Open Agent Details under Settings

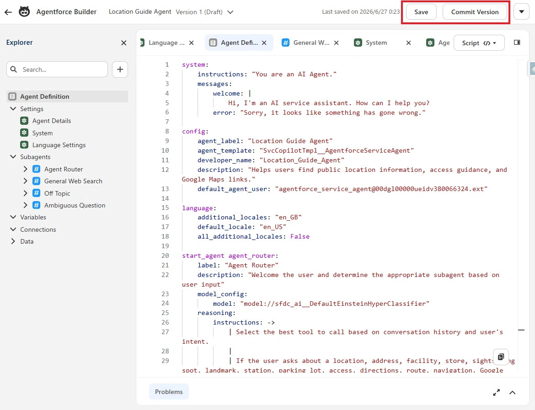point(52,121)
